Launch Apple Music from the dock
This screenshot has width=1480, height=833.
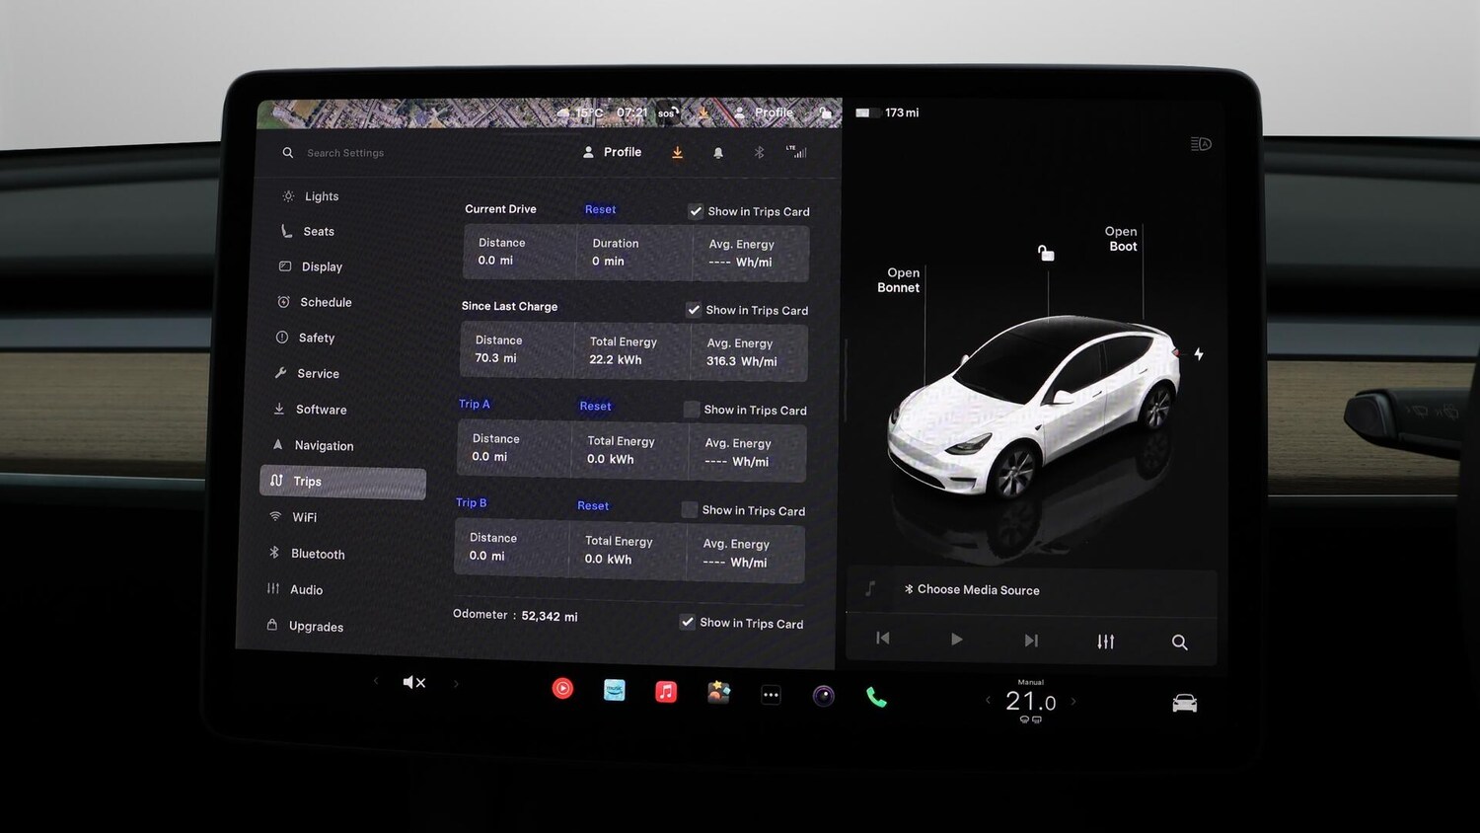666,692
